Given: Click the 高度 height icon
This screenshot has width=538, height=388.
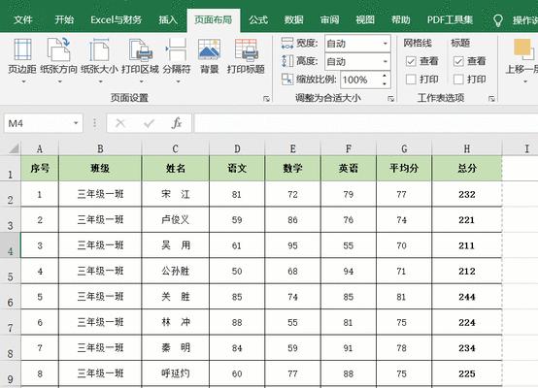Looking at the screenshot, I should 287,61.
